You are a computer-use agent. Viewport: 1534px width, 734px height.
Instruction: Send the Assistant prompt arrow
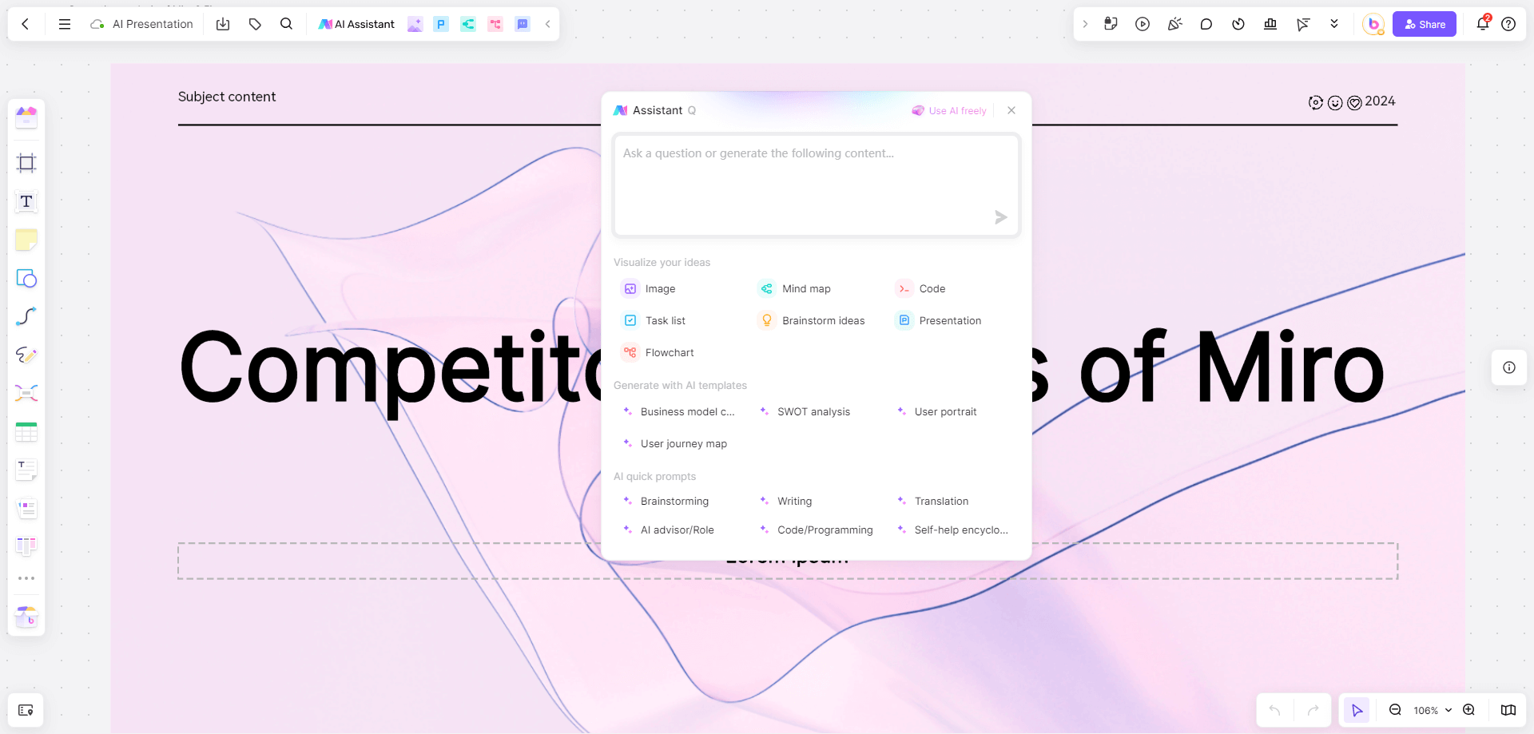pyautogui.click(x=1000, y=217)
